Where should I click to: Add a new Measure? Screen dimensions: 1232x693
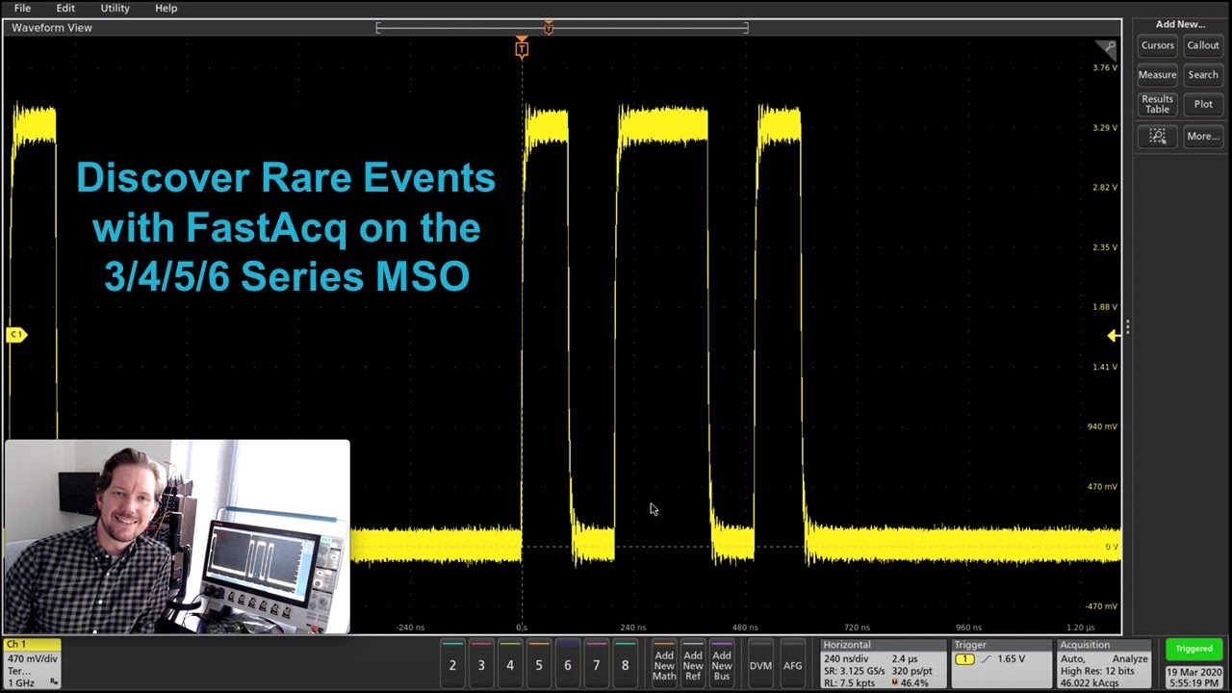[x=1157, y=74]
